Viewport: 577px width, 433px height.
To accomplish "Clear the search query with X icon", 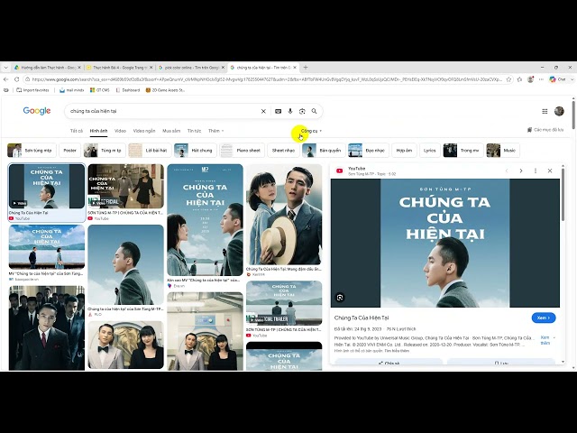I will [x=263, y=111].
